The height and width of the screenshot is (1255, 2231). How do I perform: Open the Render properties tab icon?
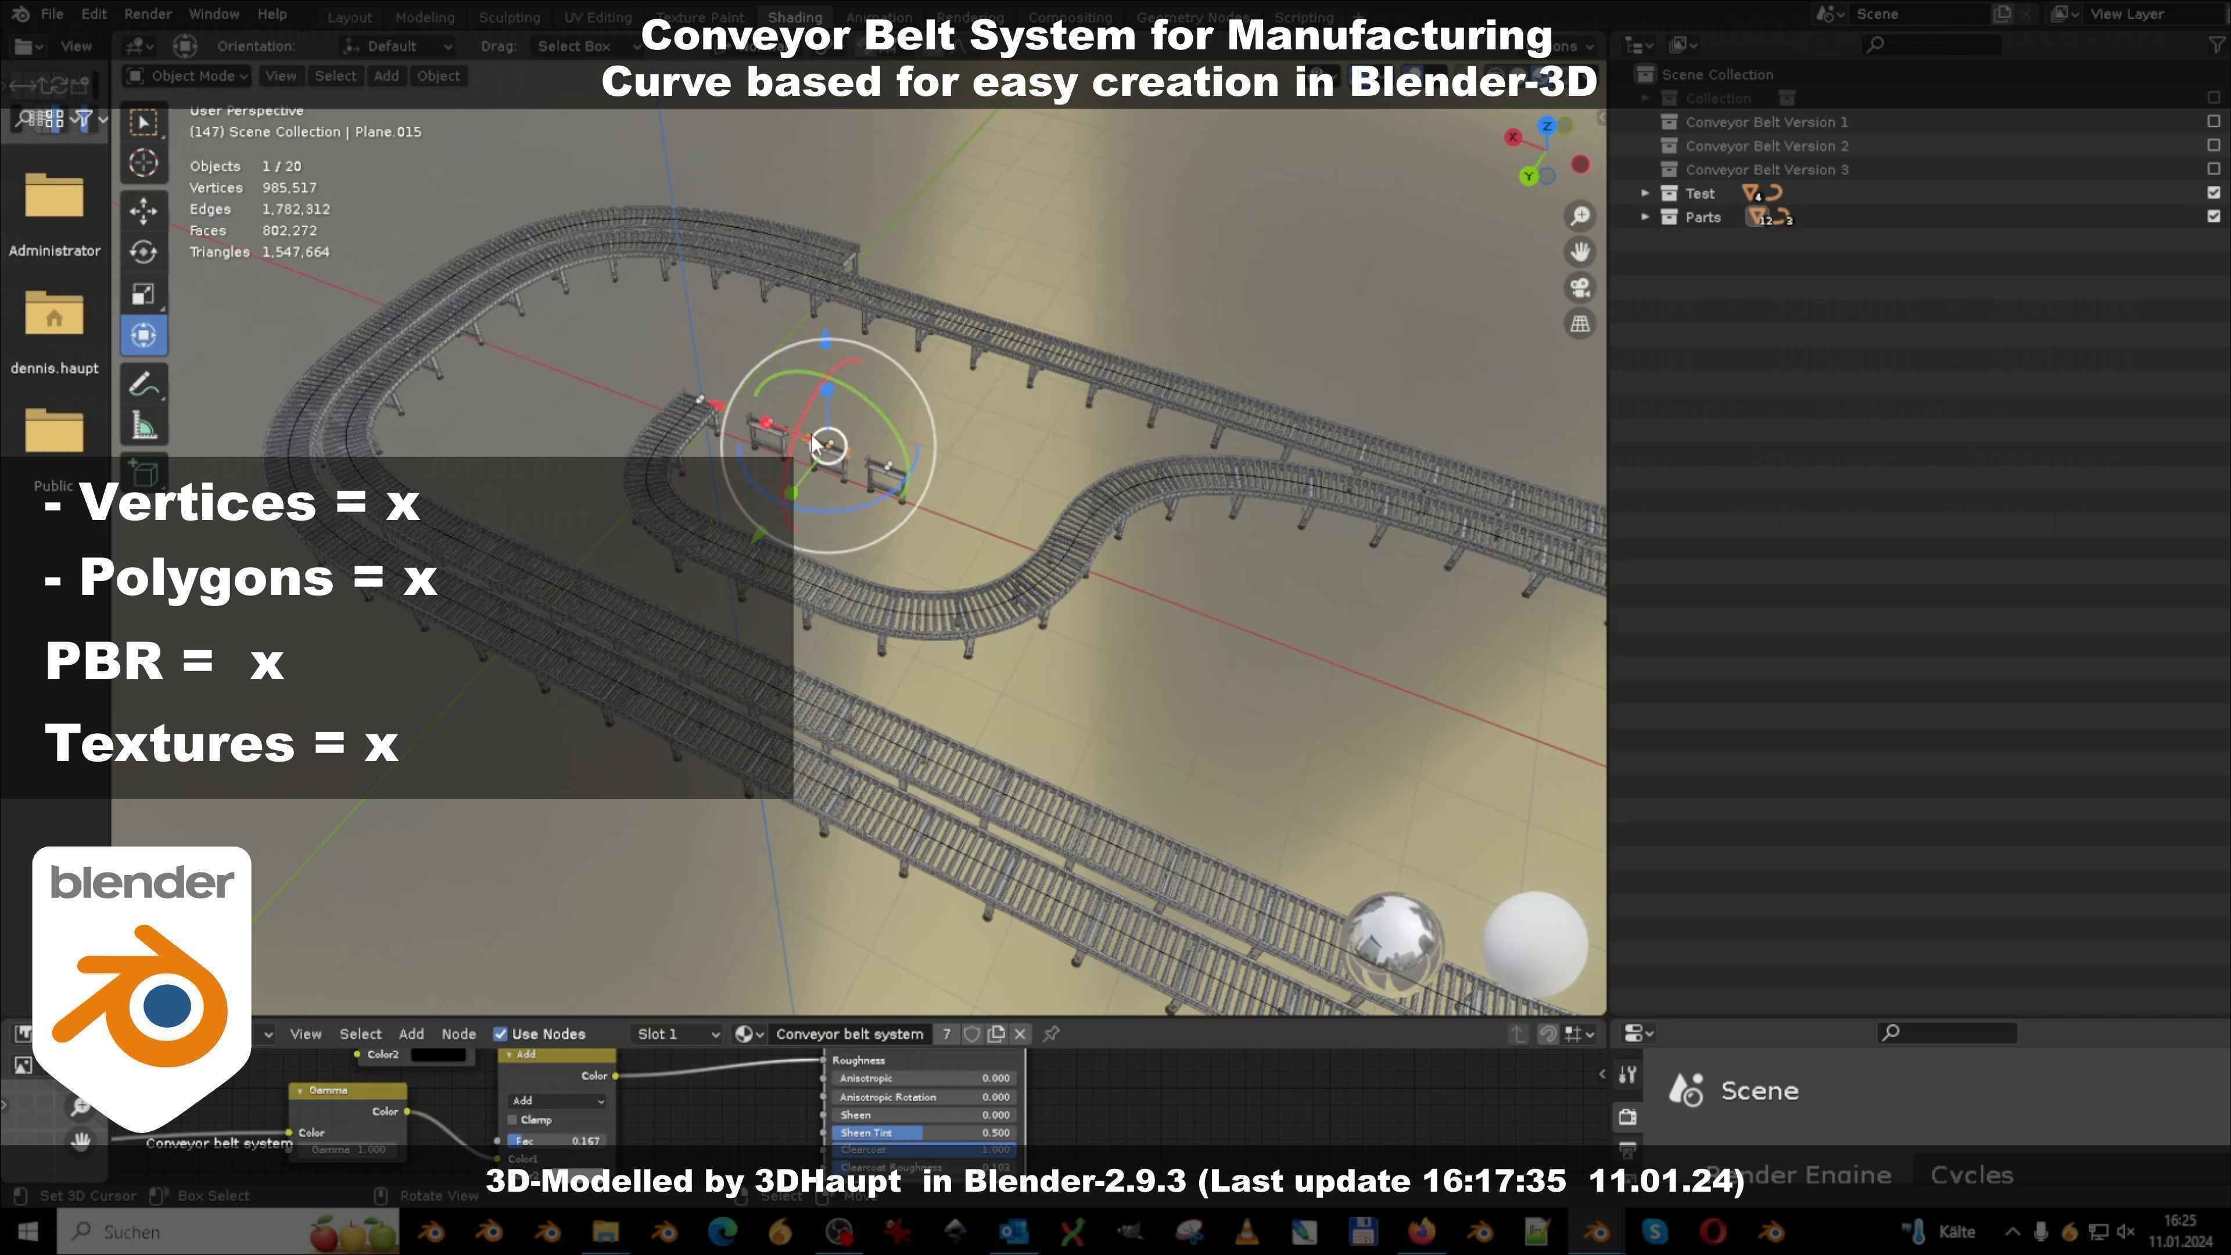point(1628,1116)
